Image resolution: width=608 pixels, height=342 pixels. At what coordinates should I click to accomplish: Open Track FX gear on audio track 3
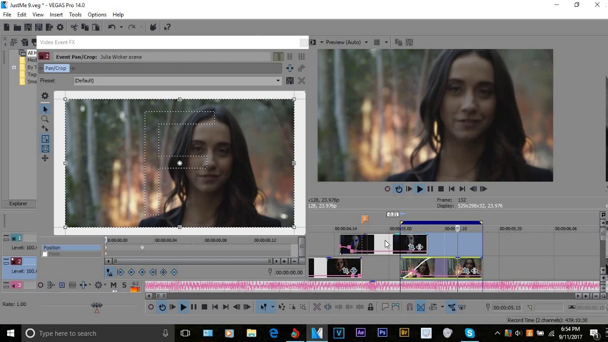click(x=98, y=285)
